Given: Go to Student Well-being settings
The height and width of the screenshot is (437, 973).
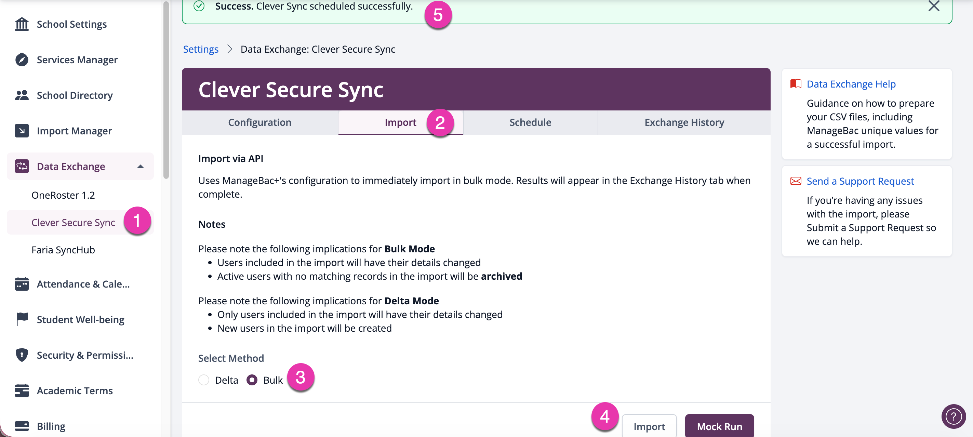Looking at the screenshot, I should click(80, 319).
